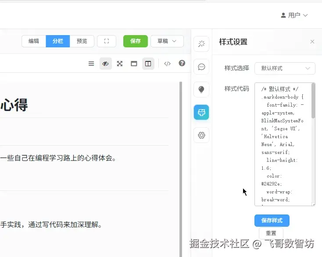
Task: Open the 用户 account menu
Action: click(294, 15)
